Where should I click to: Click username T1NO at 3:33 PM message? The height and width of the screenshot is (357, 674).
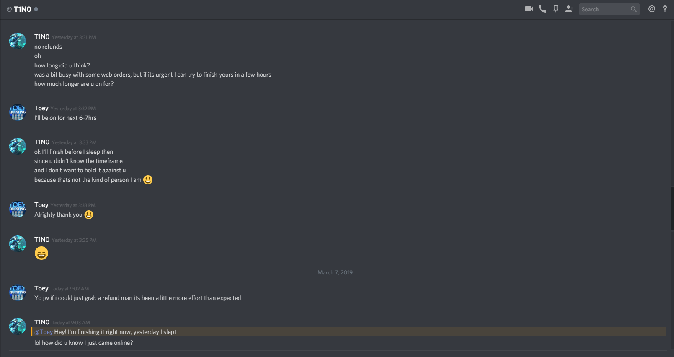click(42, 142)
